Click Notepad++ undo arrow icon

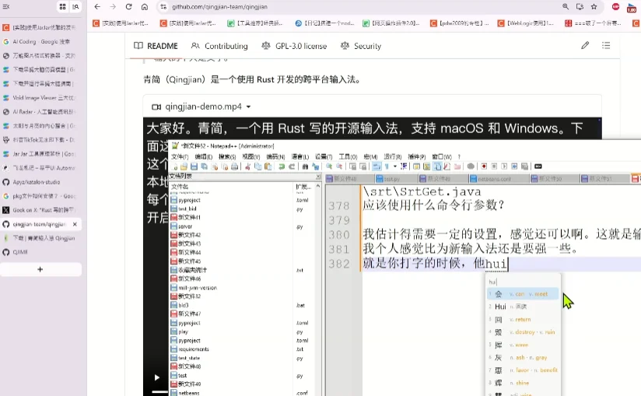tap(282, 166)
